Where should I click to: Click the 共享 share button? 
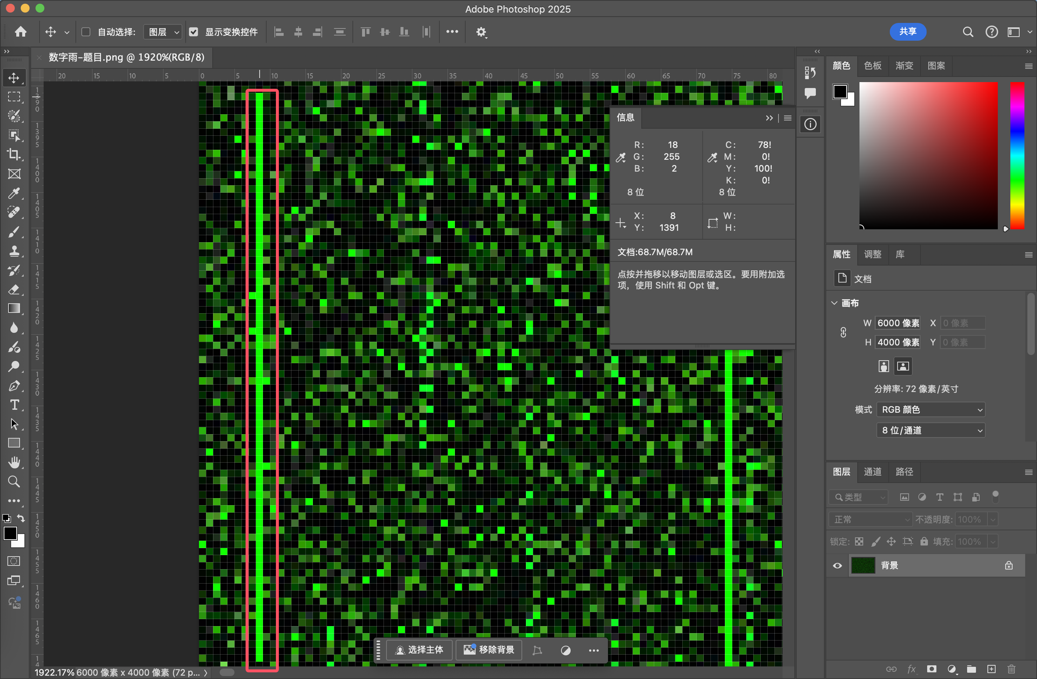coord(908,32)
